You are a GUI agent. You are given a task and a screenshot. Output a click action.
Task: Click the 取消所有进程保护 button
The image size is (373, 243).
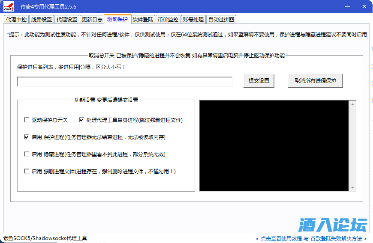tap(316, 81)
